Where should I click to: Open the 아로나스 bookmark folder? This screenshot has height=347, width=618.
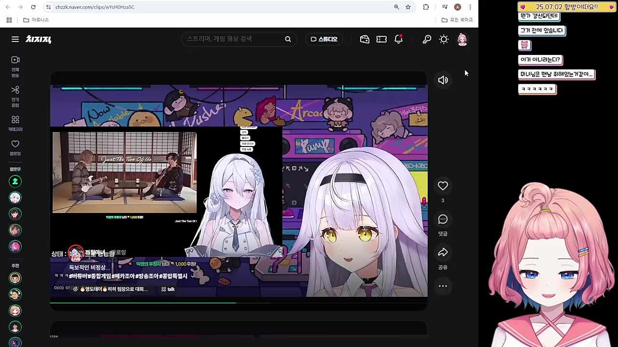click(x=36, y=20)
